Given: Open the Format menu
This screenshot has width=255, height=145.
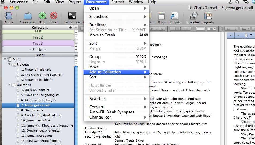Looking at the screenshot, I should pos(118,2).
